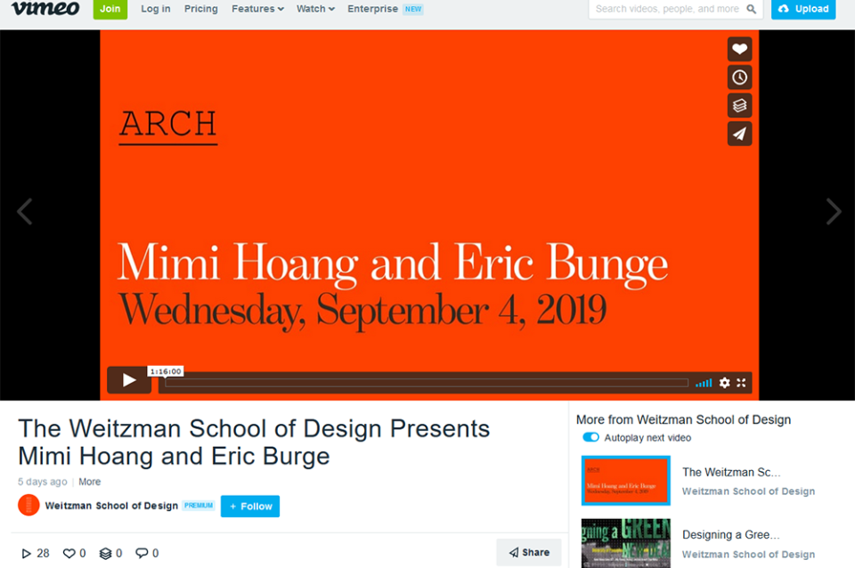Screen dimensions: 855x568
Task: Open the Pricing page
Action: (x=200, y=9)
